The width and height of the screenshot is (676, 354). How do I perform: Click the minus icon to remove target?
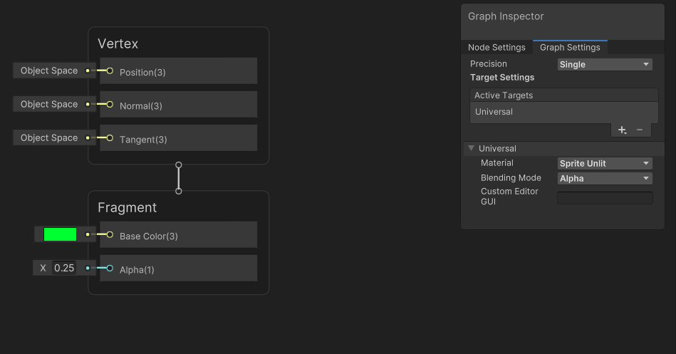coord(640,130)
